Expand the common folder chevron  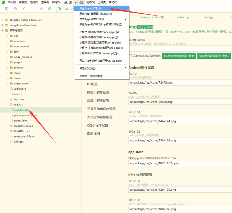(7, 41)
